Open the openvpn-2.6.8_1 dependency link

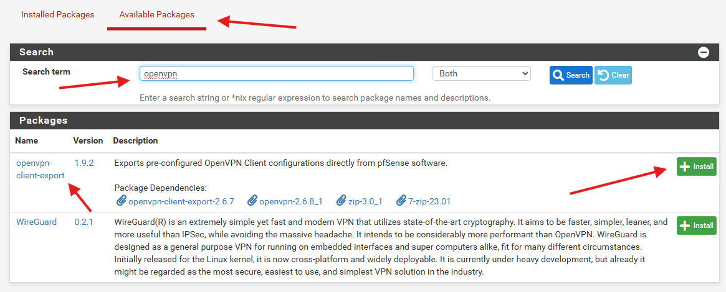click(291, 201)
